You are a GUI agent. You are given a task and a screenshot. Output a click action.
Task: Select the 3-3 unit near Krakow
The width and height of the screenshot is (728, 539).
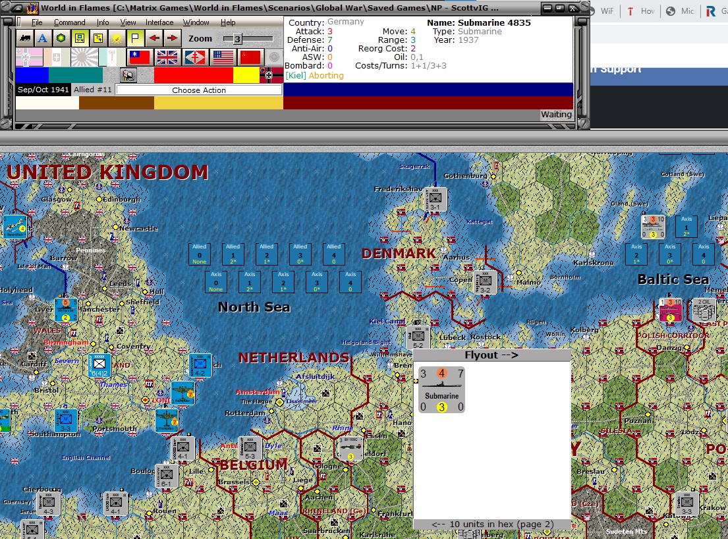pyautogui.click(x=686, y=503)
